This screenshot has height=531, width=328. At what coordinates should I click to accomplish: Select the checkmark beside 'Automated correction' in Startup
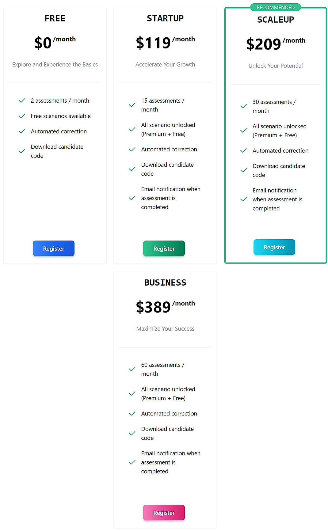point(132,149)
